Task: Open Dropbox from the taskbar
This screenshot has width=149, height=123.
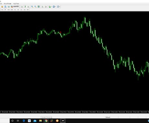Action: click(29, 121)
